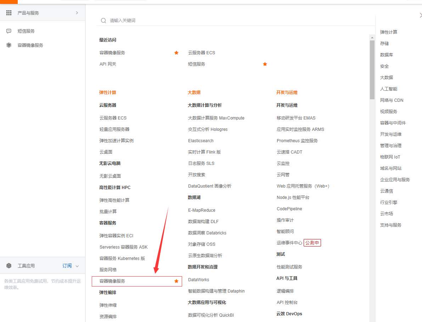This screenshot has height=322, width=422.
Task: Click the 订阅 link
Action: (x=67, y=266)
